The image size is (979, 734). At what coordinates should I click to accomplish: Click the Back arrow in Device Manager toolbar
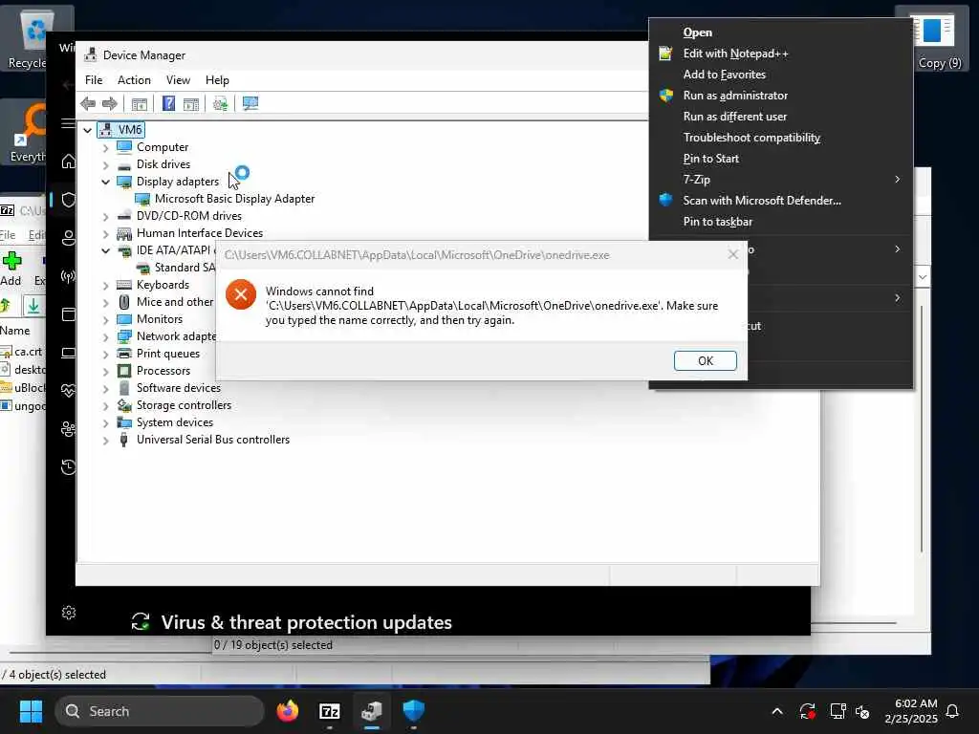tap(88, 103)
